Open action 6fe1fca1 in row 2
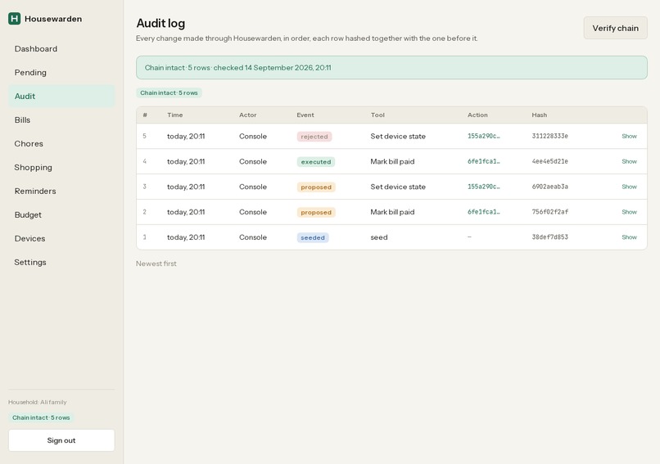The image size is (660, 464). [x=484, y=212]
